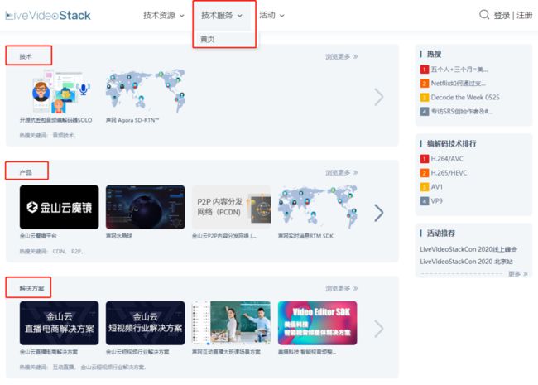538x385 pixels.
Task: Click the 声网实时消息RTM SDK caption
Action: [305, 236]
